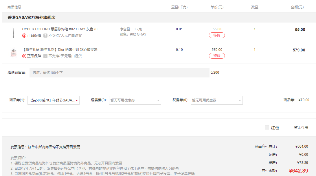Click the 不支持7天无理由退货 text for CYBER COLORS
The image size is (316, 176).
pyautogui.click(x=65, y=36)
